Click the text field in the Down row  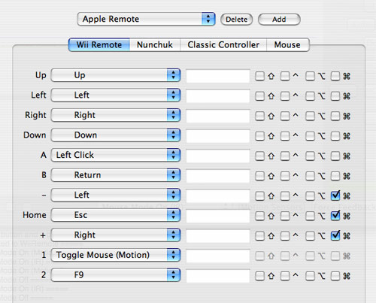tap(218, 136)
